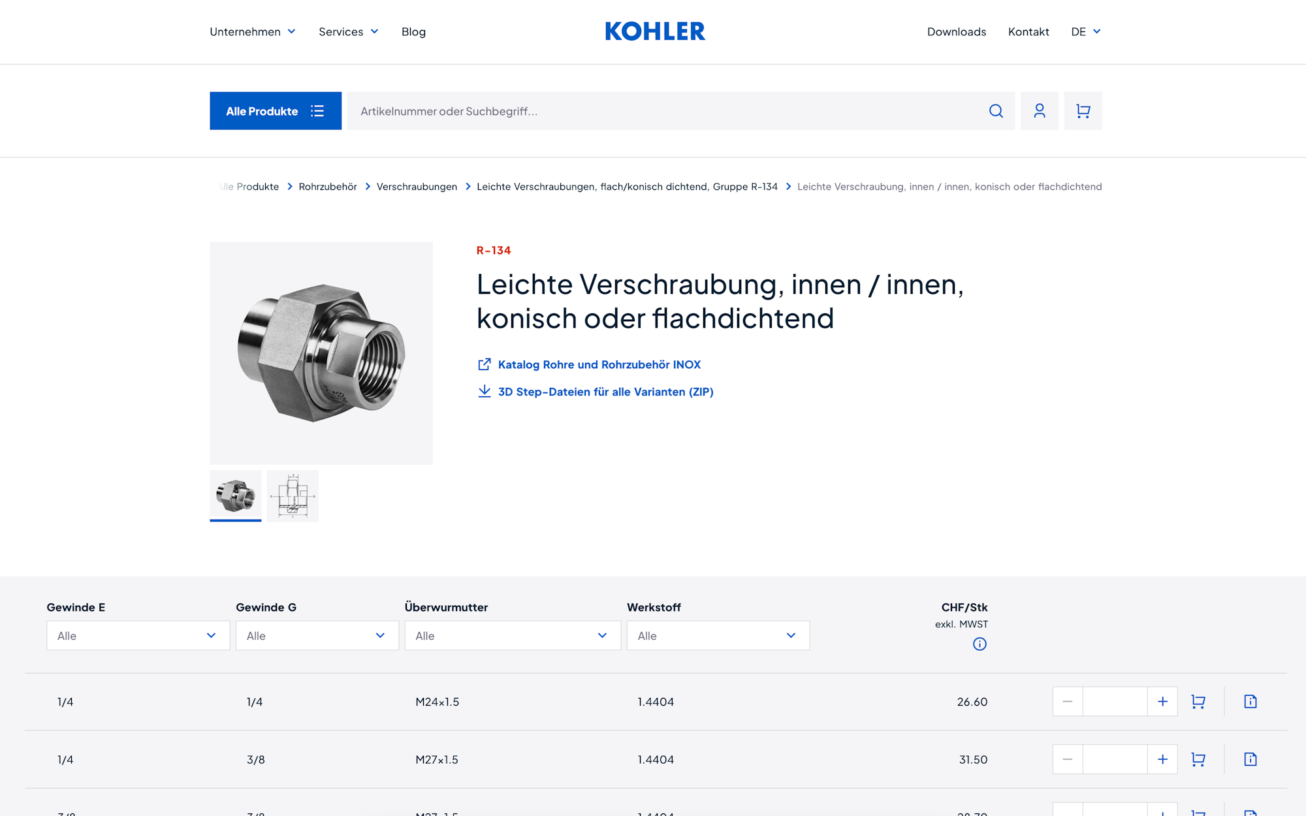Click external link icon beside Katalog
The image size is (1306, 816).
click(x=485, y=364)
